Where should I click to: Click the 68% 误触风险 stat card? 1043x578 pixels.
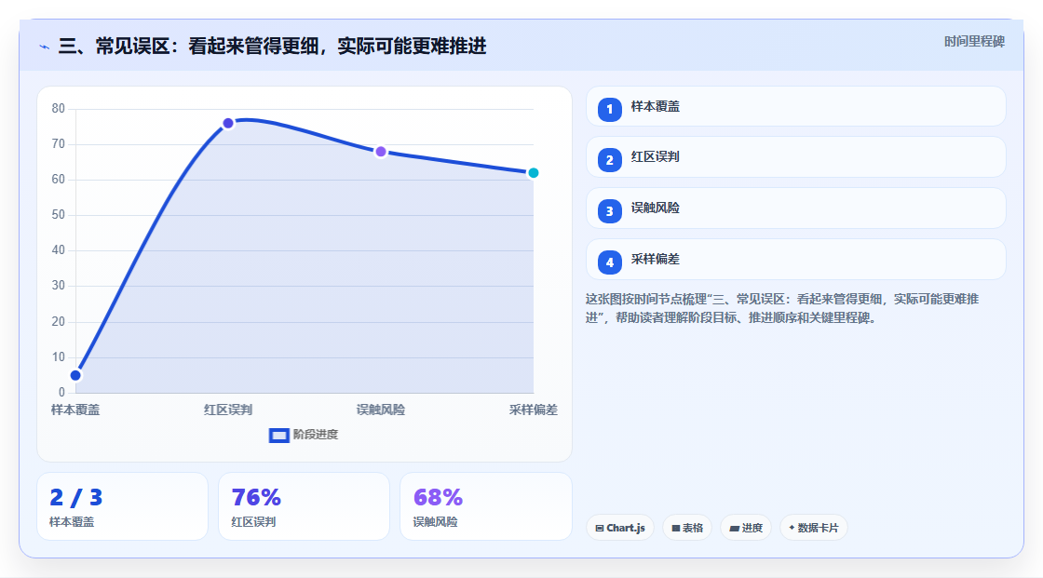click(x=485, y=506)
